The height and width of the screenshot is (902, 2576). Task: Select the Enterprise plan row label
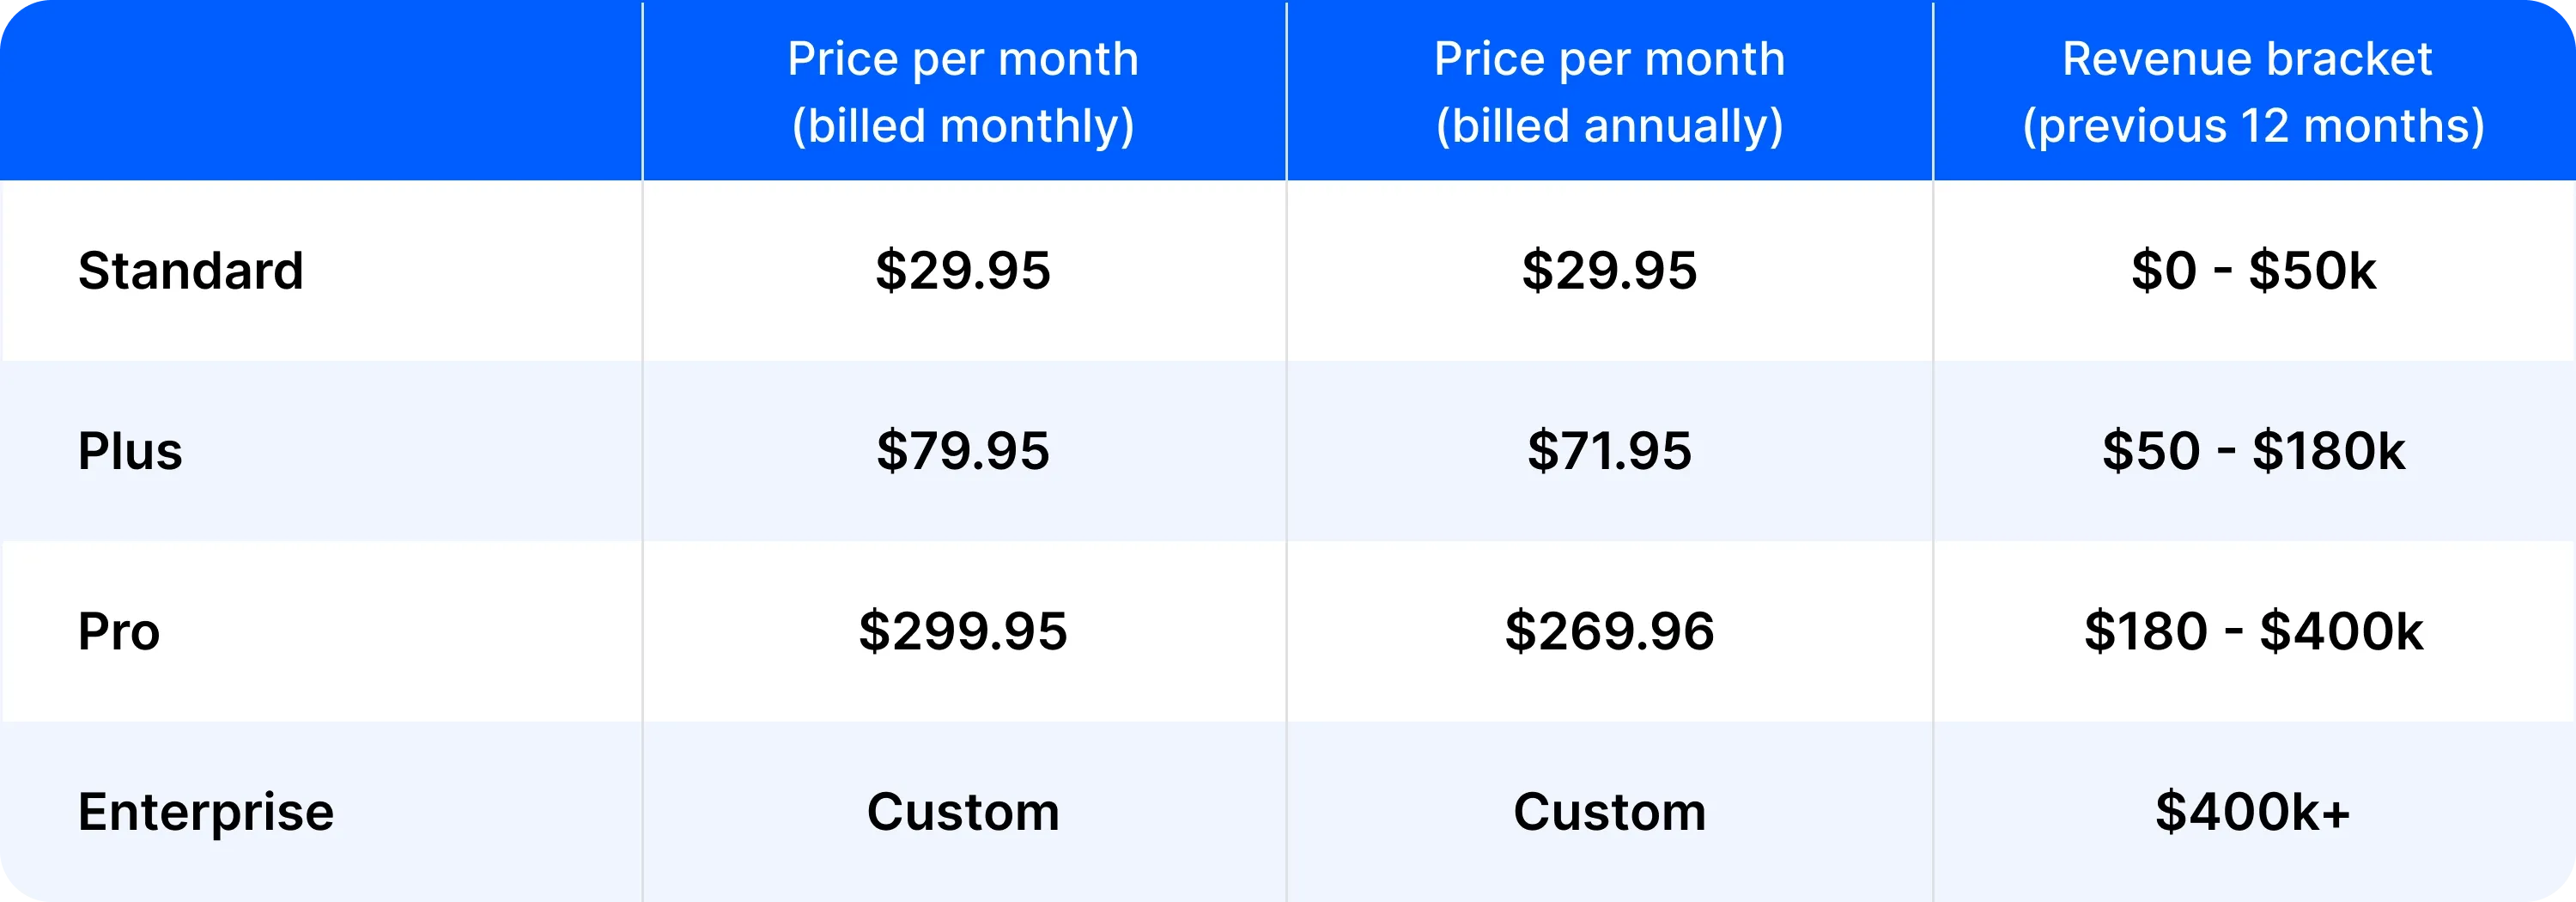click(x=206, y=812)
